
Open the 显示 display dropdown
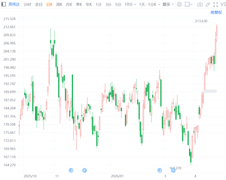click(x=168, y=4)
